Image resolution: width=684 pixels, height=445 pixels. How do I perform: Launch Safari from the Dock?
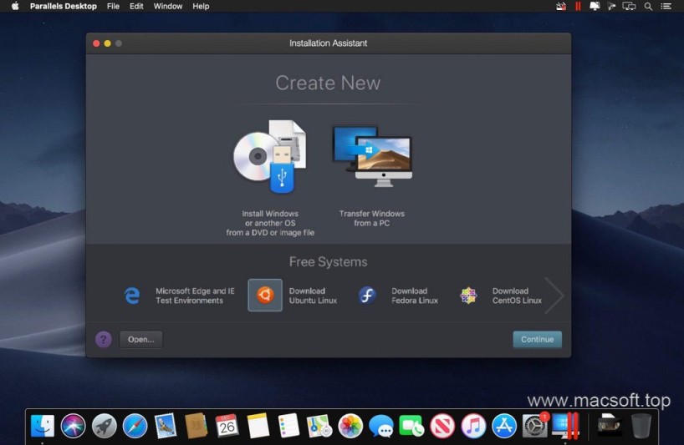click(135, 426)
